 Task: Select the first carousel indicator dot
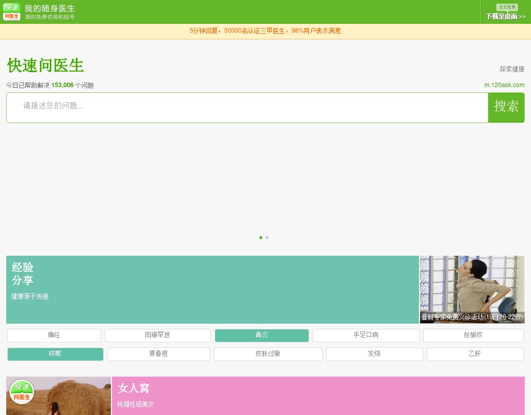261,238
